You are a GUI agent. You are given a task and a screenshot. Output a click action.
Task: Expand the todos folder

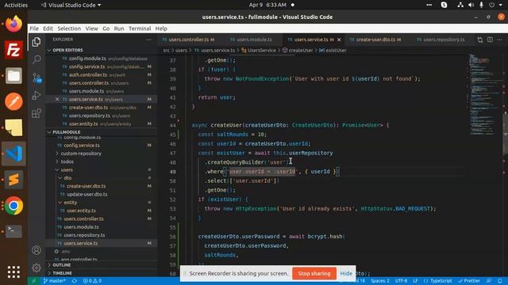[x=67, y=161]
